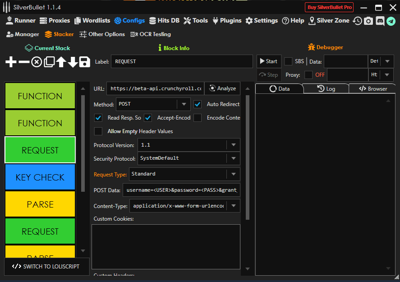400x282 pixels.
Task: Expand the Security Protocol dropdown
Action: (x=233, y=158)
